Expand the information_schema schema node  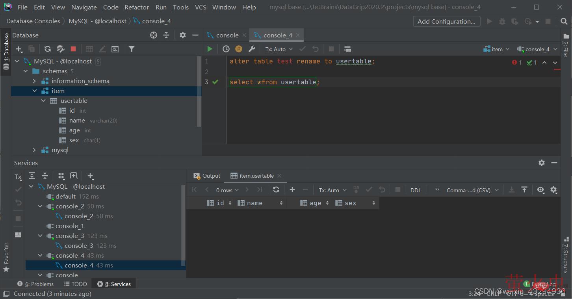(34, 81)
